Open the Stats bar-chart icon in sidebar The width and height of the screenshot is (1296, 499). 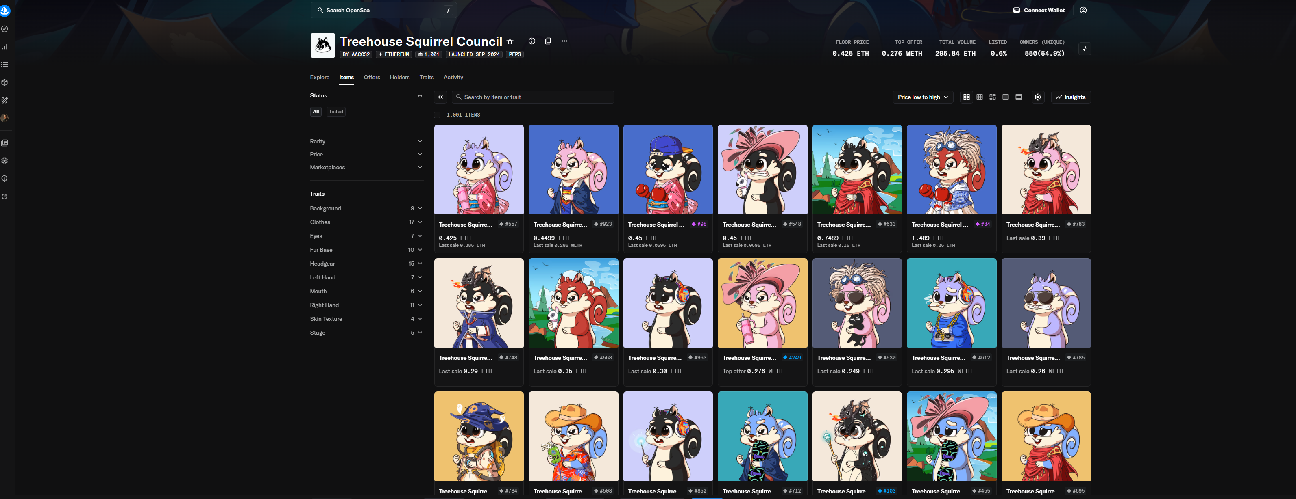pyautogui.click(x=4, y=47)
